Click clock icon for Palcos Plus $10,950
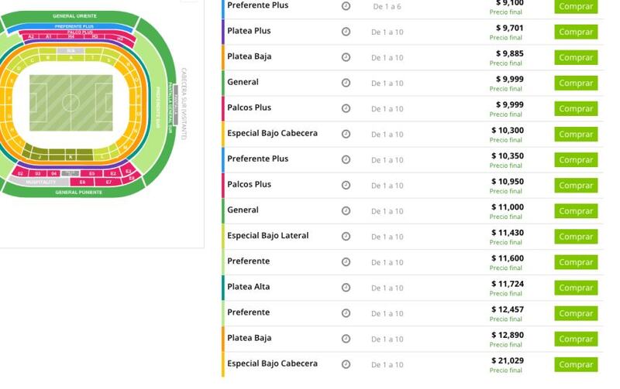This screenshot has width=620, height=389. coord(346,185)
